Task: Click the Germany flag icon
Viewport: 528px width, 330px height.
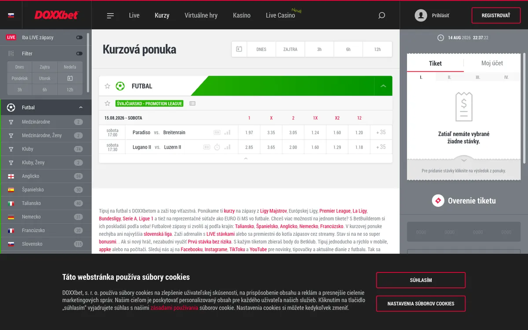Action: click(11, 217)
